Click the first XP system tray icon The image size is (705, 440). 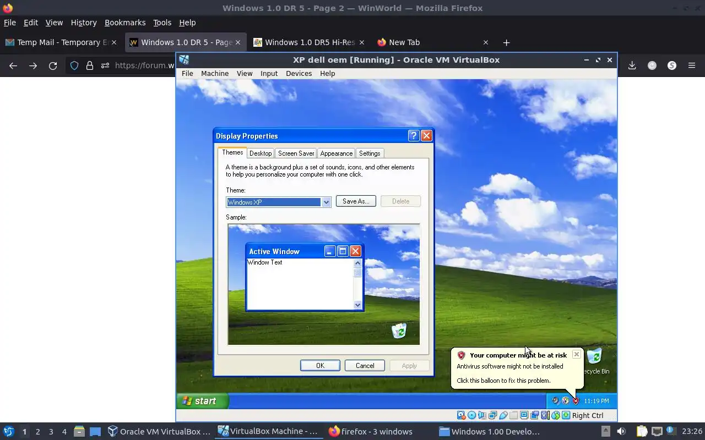click(x=555, y=401)
